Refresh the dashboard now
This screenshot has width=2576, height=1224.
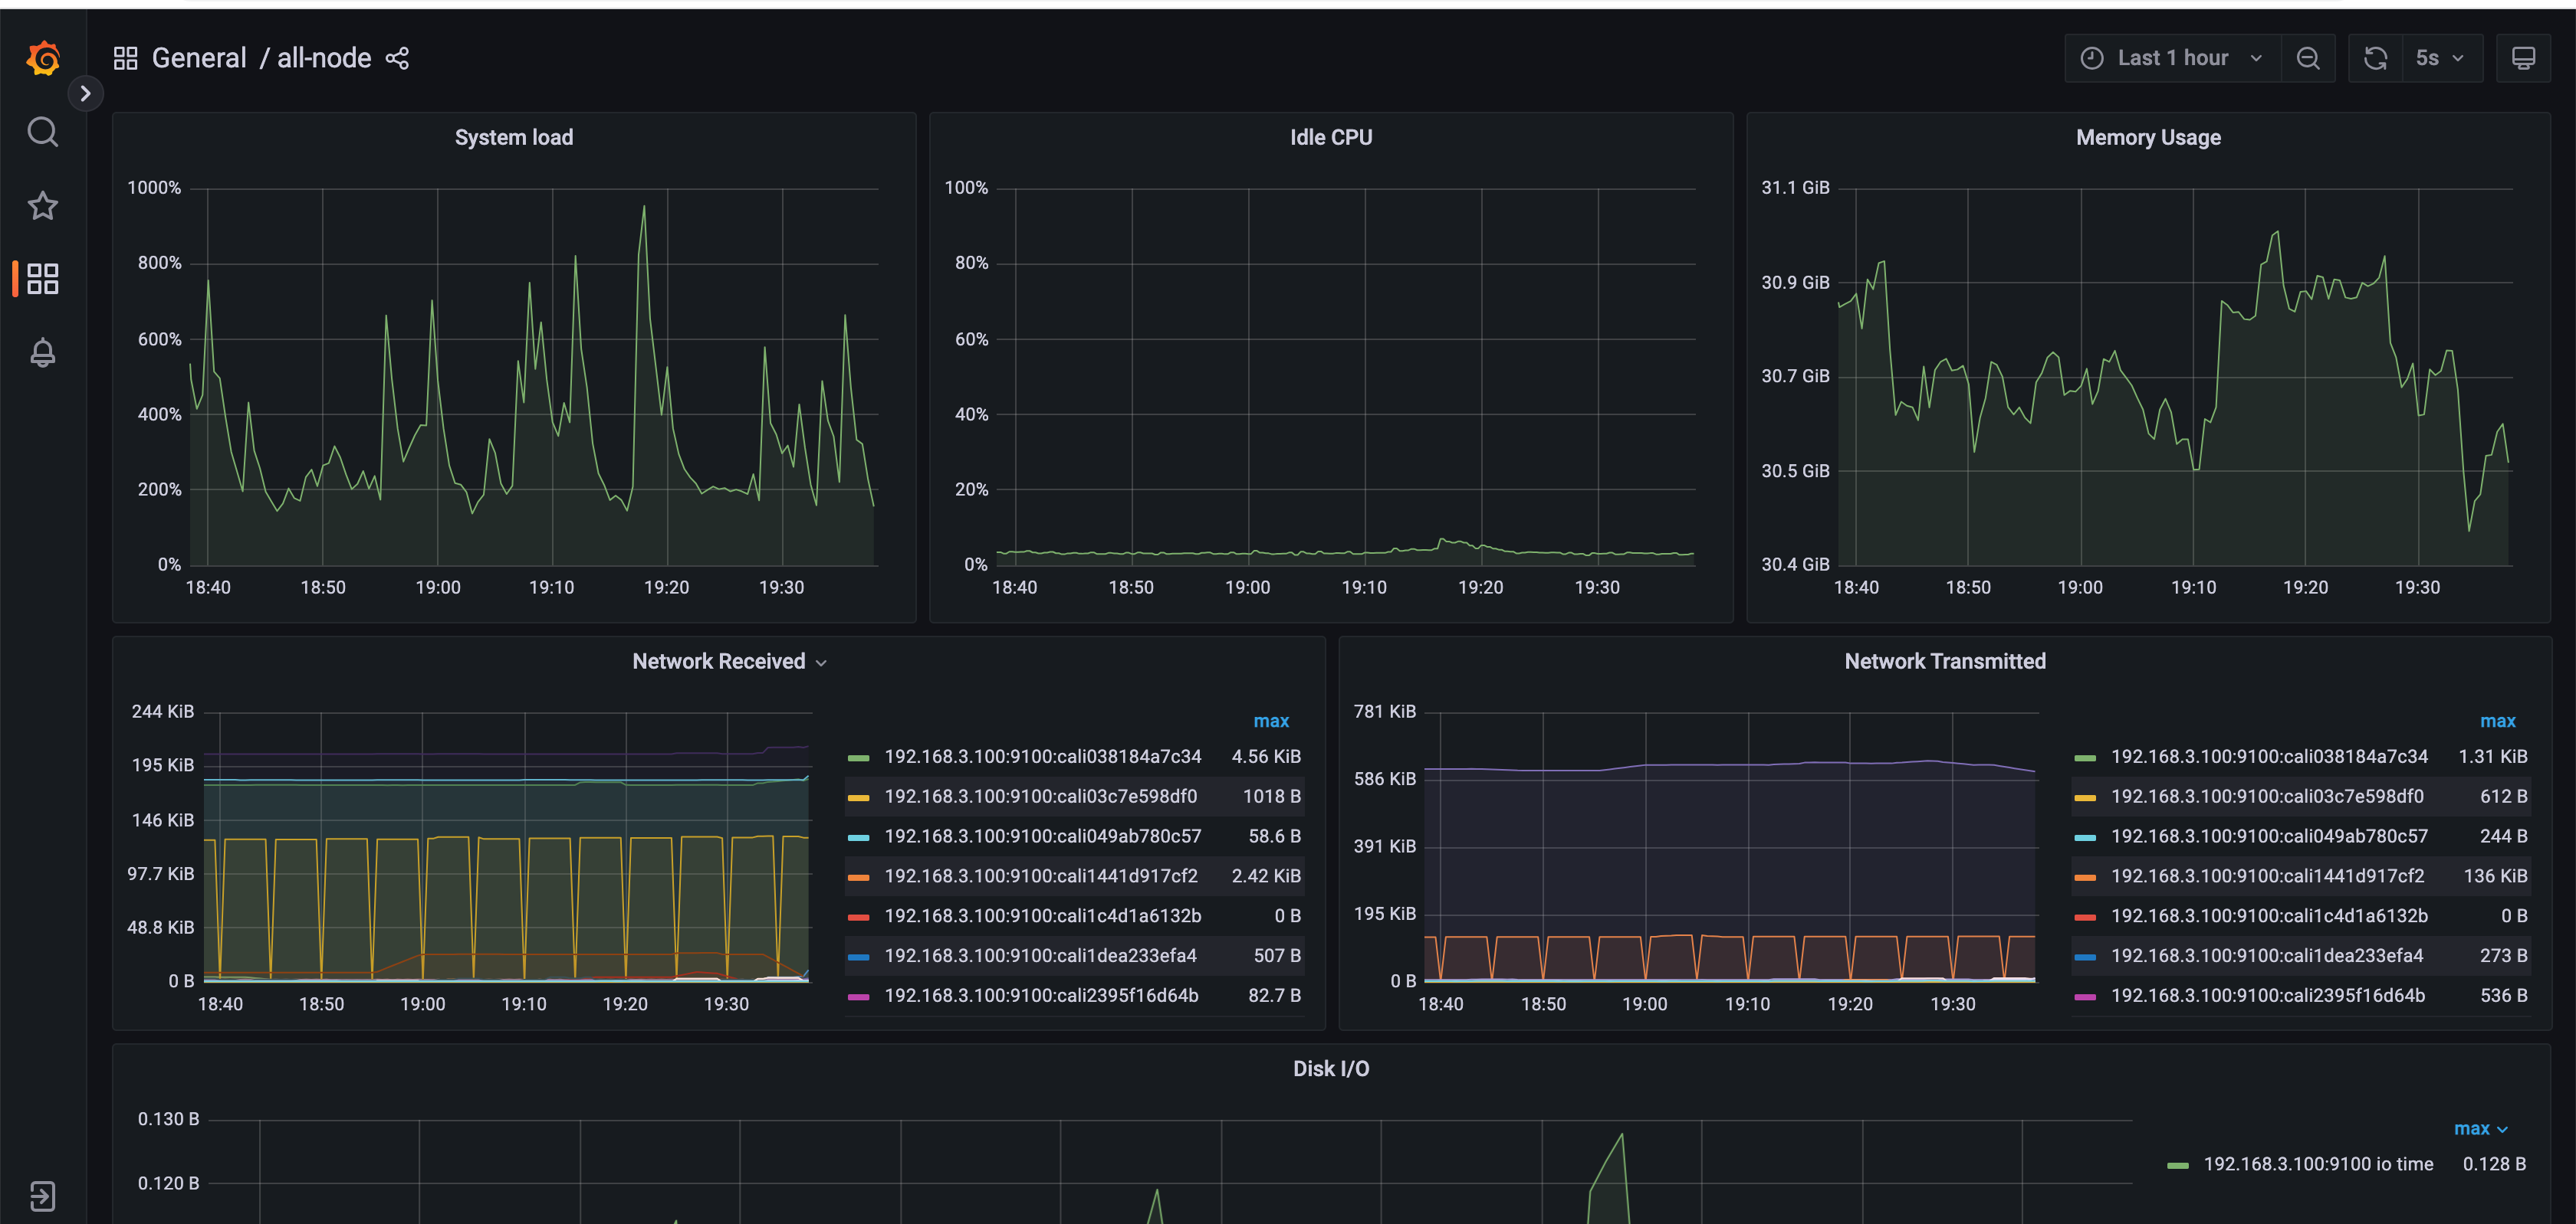[2376, 59]
